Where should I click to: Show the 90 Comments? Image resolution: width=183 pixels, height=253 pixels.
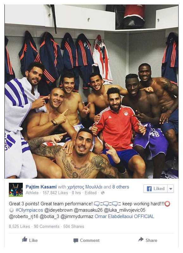click(x=47, y=227)
